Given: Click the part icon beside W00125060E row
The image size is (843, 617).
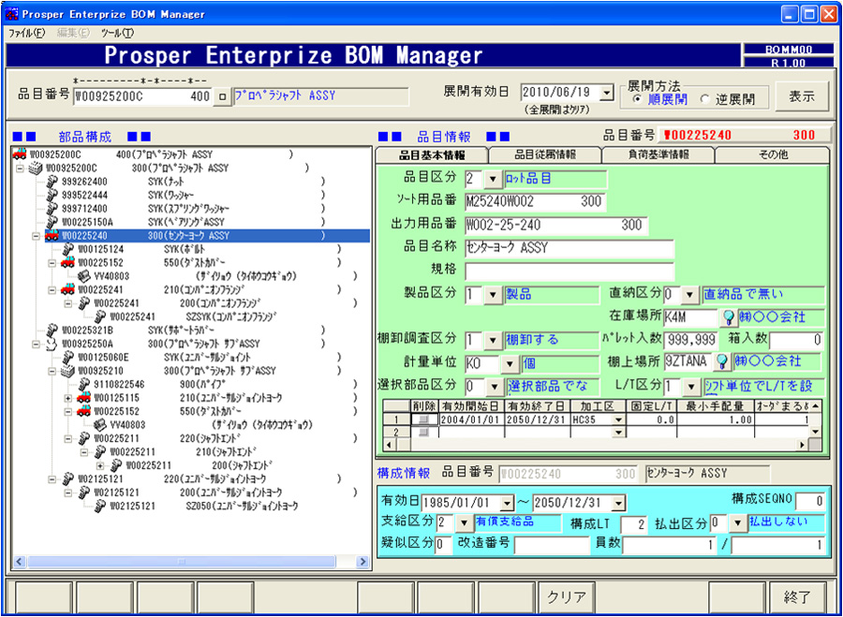Looking at the screenshot, I should point(68,357).
